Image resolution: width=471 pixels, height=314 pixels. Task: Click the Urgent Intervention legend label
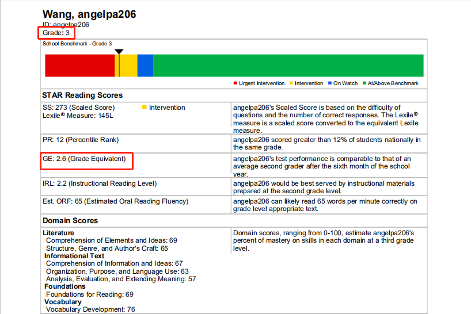(x=261, y=83)
